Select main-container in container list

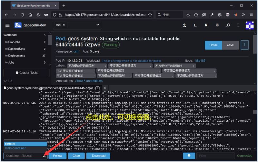pos(25,148)
